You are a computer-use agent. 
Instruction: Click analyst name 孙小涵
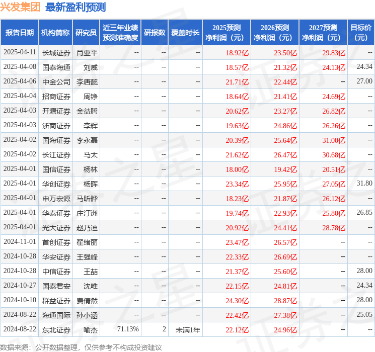(87, 315)
